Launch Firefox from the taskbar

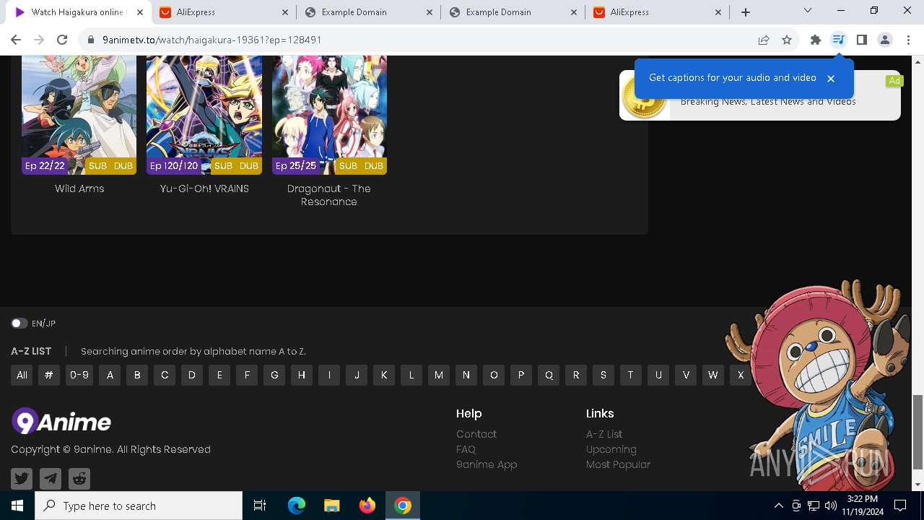[367, 506]
